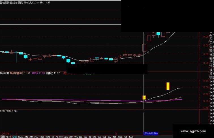214x138 pixels.
Task: Apply the RSI indicator
Action: click(x=85, y=137)
